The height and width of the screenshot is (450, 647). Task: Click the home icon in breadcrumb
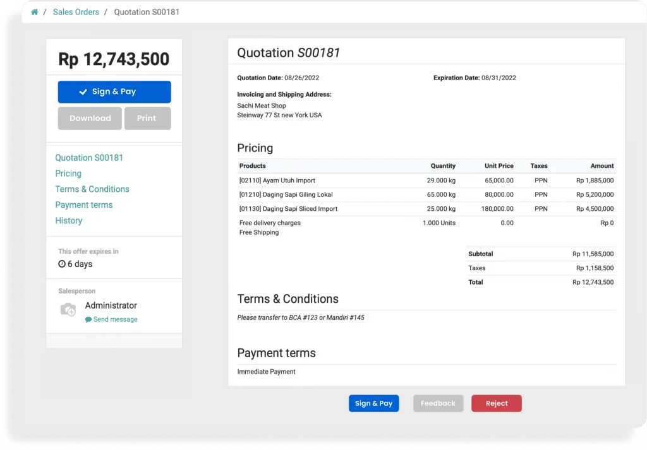click(35, 12)
